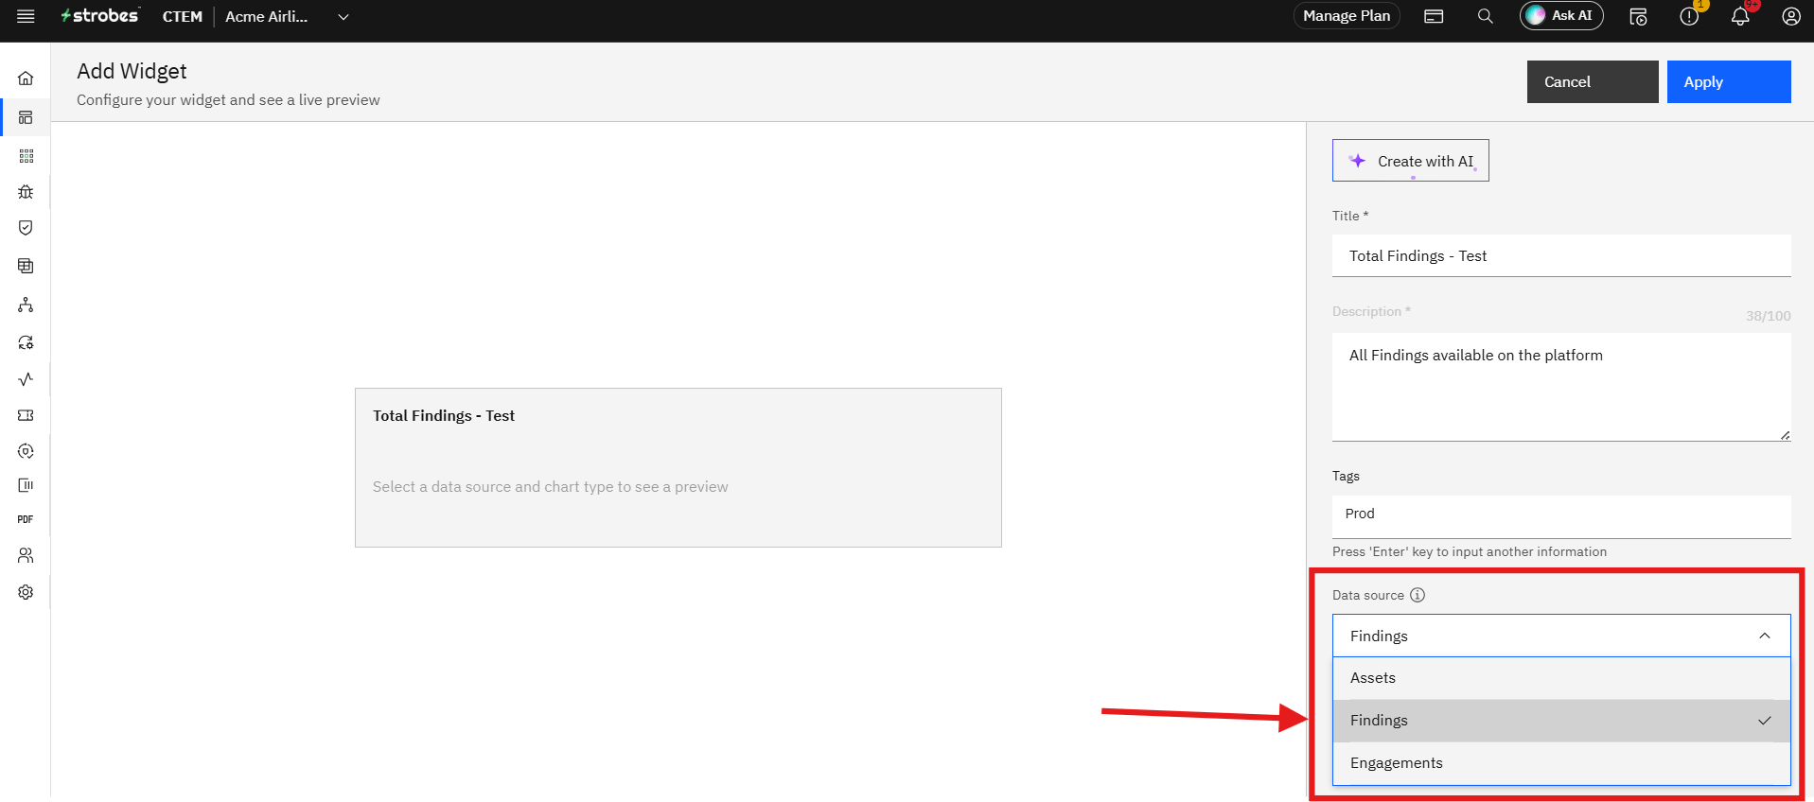Click the refresh-gear automation sidebar icon

coord(26,342)
